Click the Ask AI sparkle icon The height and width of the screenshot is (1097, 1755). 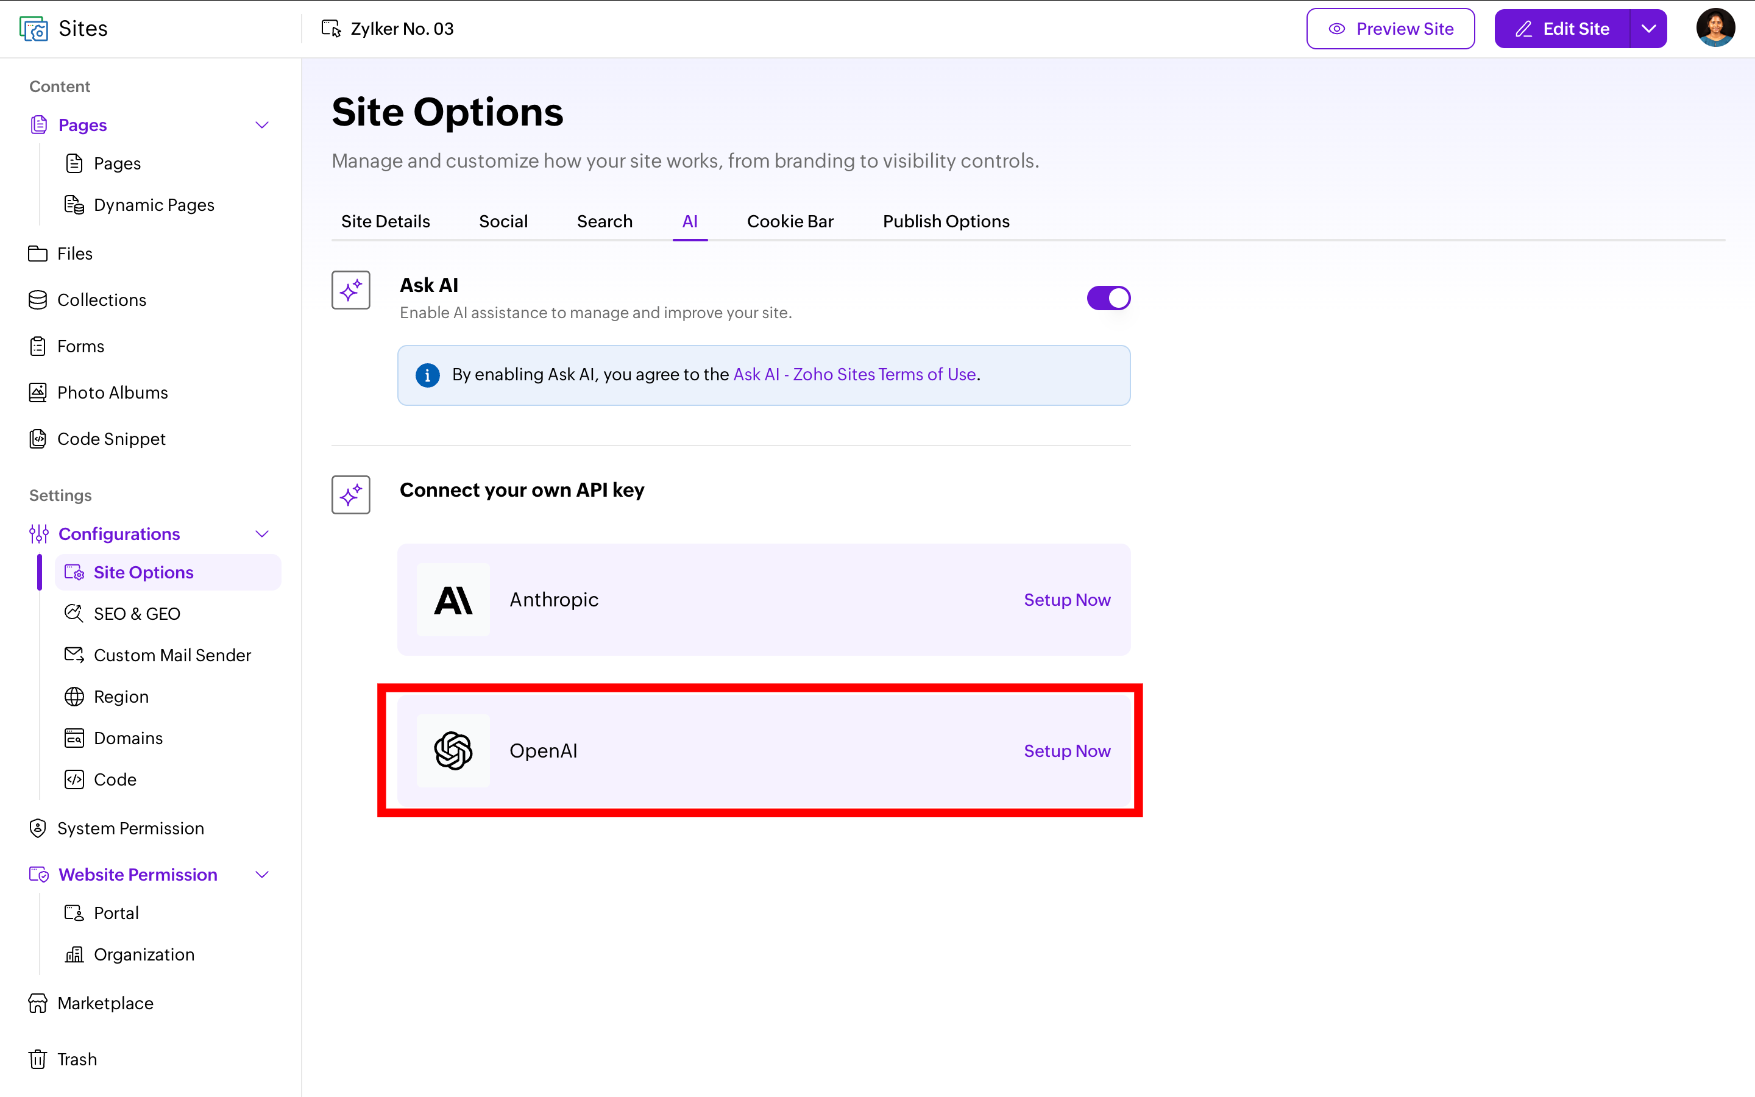tap(351, 290)
